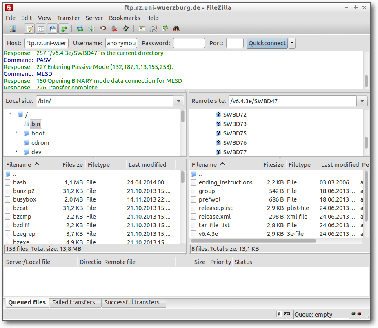Click the green activity LED indicator

tap(354, 314)
